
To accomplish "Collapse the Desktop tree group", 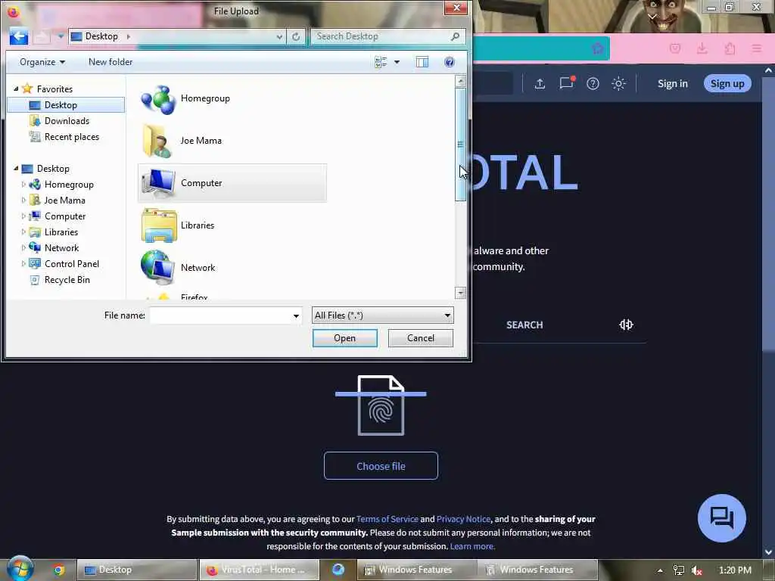I will pos(16,169).
